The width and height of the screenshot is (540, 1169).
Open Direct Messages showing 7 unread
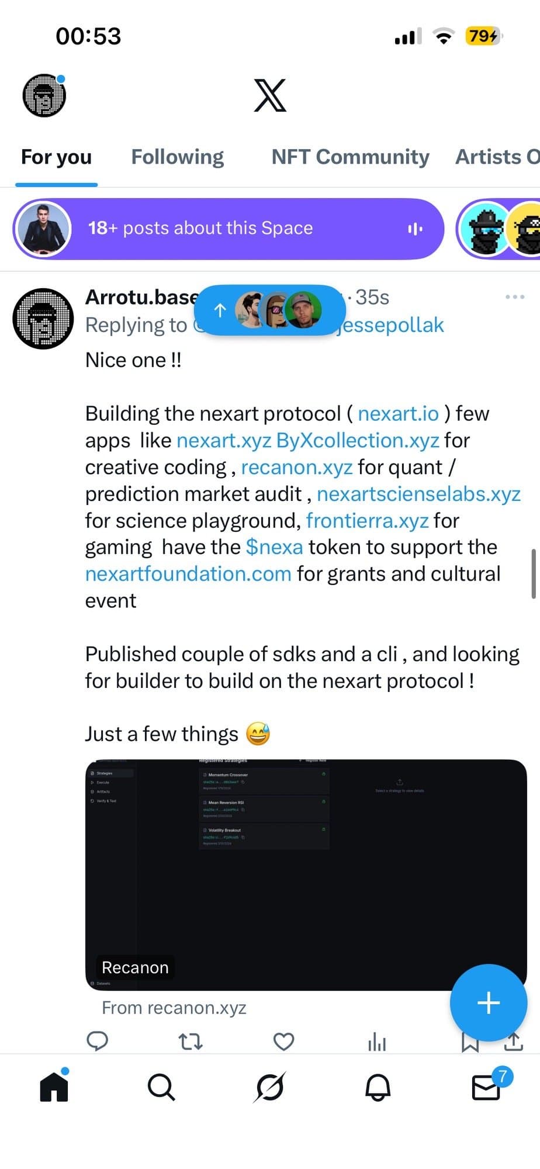pyautogui.click(x=486, y=1087)
